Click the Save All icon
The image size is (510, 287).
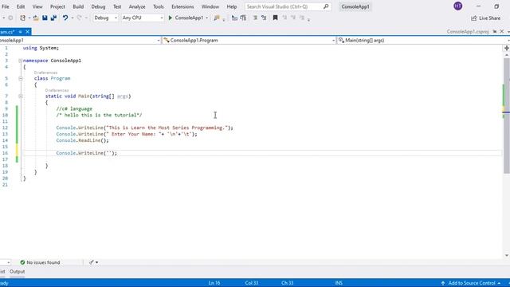pyautogui.click(x=53, y=18)
